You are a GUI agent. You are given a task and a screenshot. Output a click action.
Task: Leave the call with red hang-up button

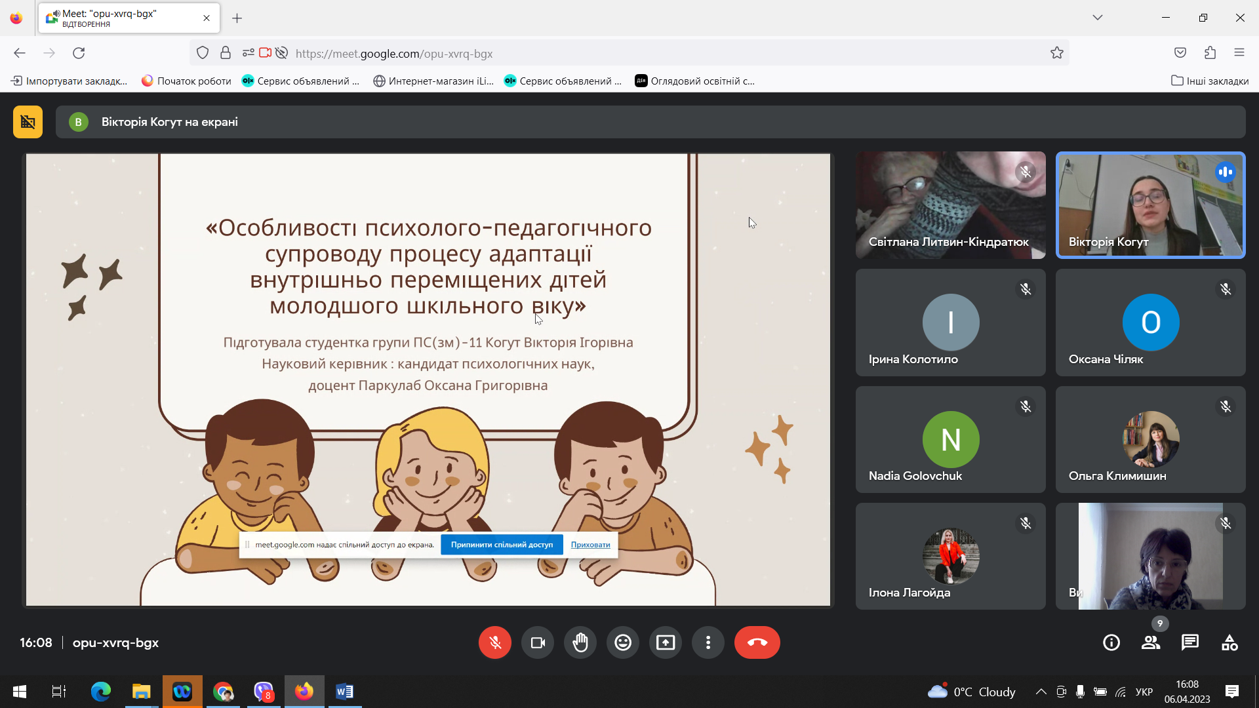coord(757,642)
